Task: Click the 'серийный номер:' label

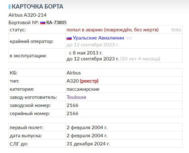Action: click(30, 114)
